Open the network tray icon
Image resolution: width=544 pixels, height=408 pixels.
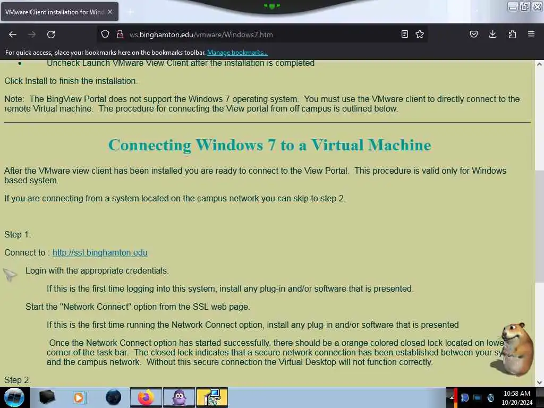tap(478, 397)
